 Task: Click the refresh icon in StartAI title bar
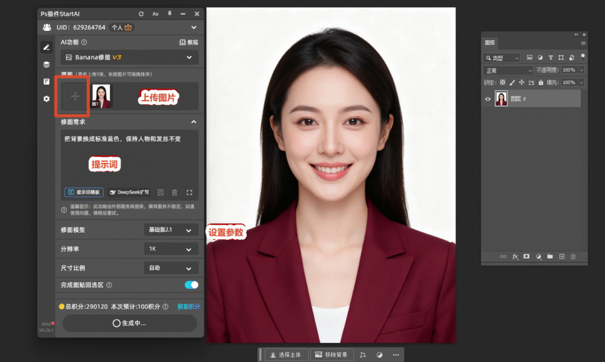(141, 14)
